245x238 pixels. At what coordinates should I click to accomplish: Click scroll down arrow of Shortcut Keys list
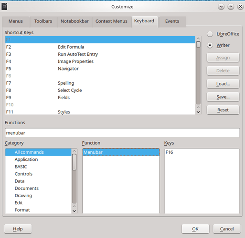[198, 112]
